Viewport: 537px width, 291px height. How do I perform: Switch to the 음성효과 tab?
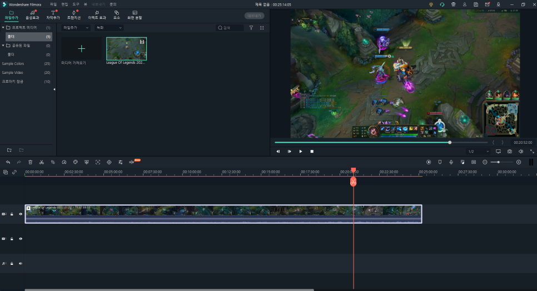tap(33, 15)
